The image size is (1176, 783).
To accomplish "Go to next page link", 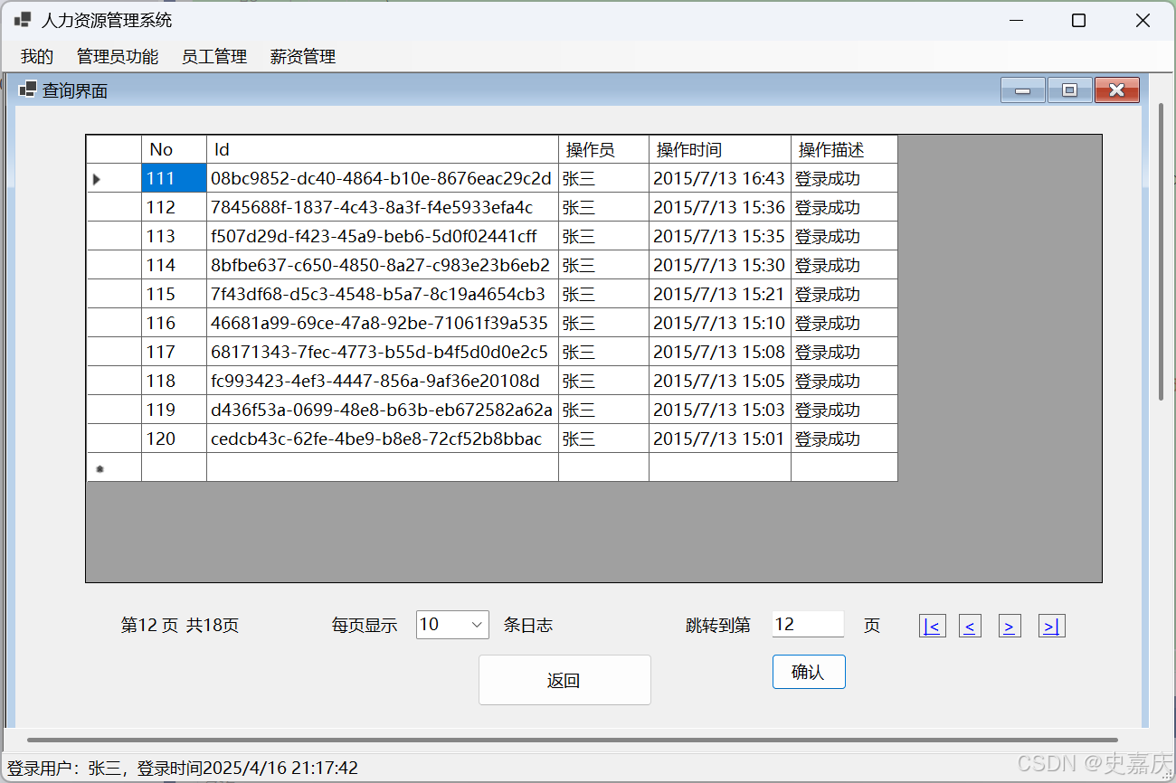I will pyautogui.click(x=1010, y=626).
